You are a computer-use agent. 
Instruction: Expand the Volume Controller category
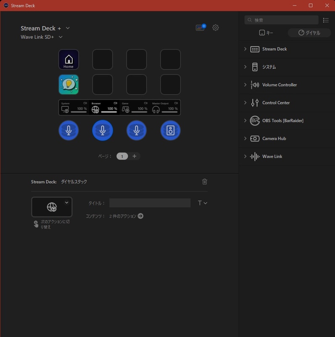click(245, 85)
